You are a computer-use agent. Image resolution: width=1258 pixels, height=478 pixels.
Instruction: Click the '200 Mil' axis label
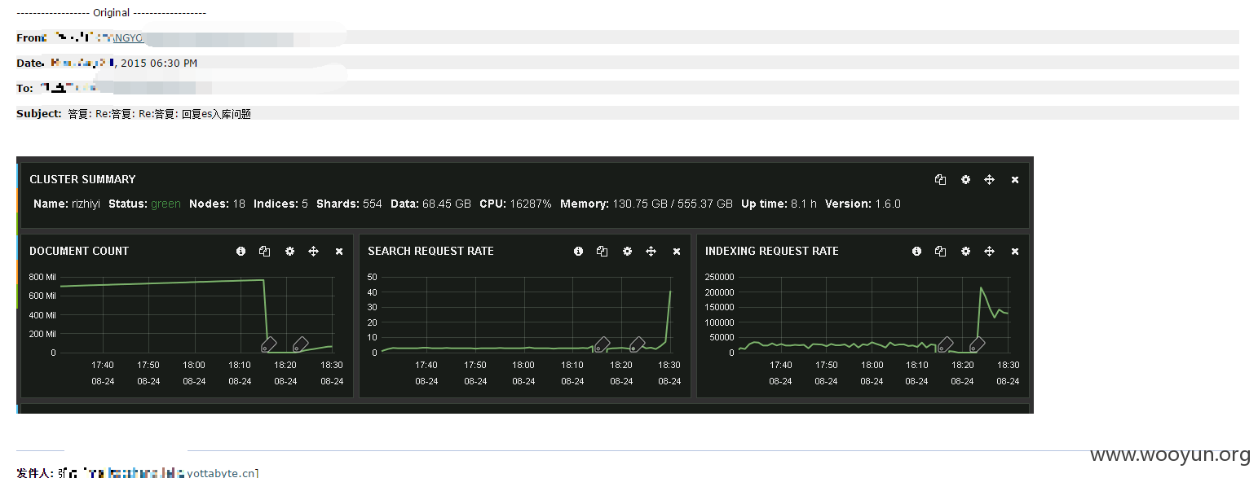point(42,334)
